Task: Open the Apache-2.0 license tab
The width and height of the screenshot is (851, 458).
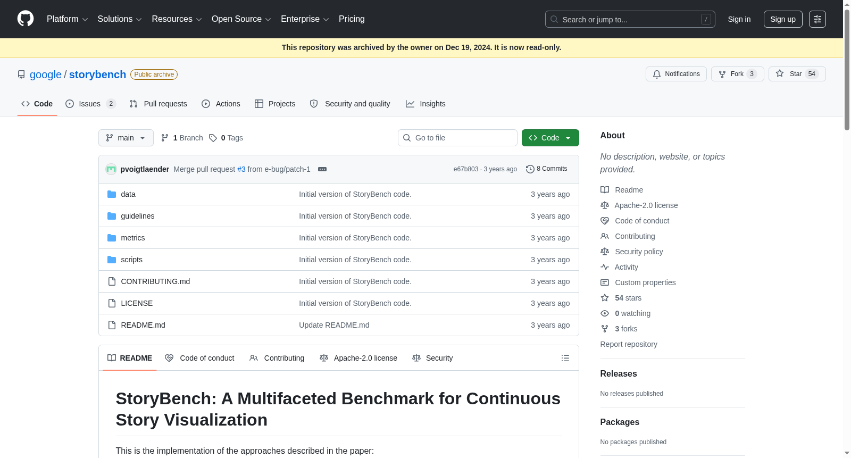Action: tap(358, 358)
